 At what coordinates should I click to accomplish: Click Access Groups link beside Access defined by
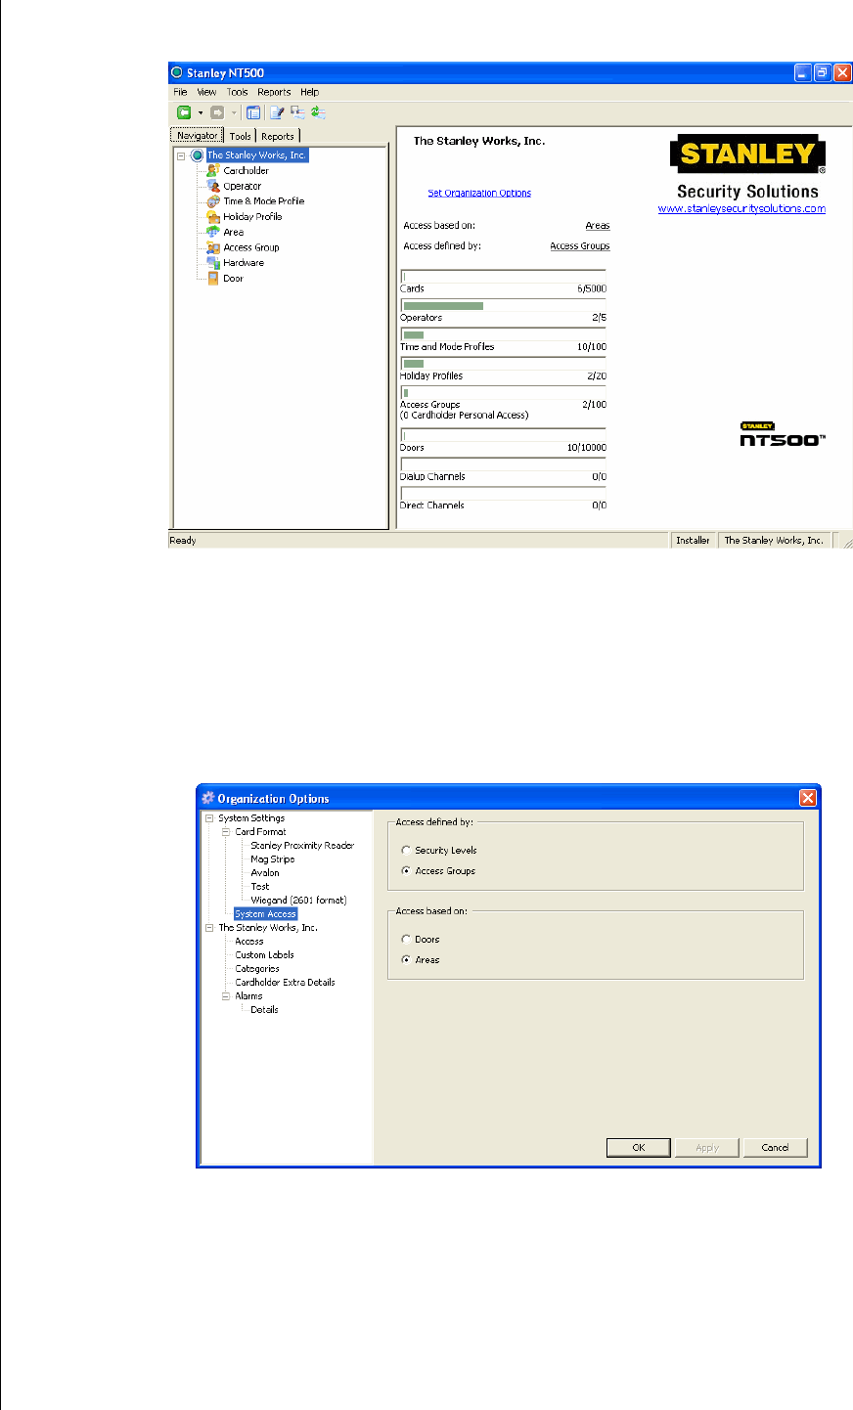tap(580, 246)
